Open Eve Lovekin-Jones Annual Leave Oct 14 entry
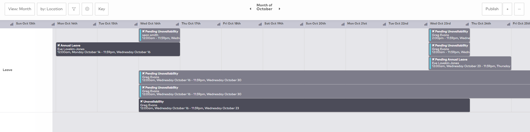This screenshot has height=132, width=530. [118, 49]
